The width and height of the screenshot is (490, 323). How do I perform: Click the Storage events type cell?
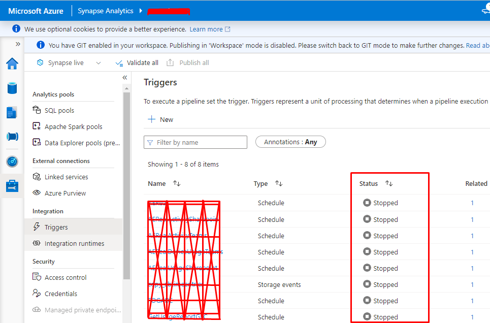[x=279, y=285]
